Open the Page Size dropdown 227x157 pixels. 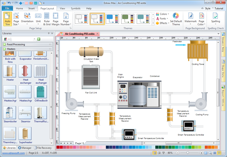pos(16,20)
